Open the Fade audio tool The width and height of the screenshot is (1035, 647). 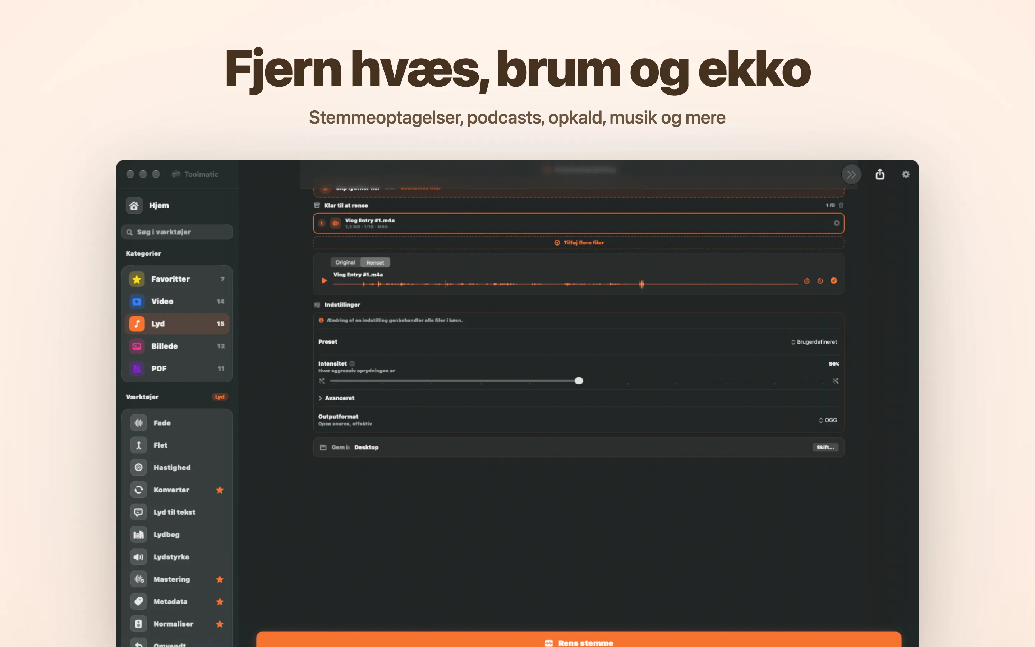click(x=177, y=423)
